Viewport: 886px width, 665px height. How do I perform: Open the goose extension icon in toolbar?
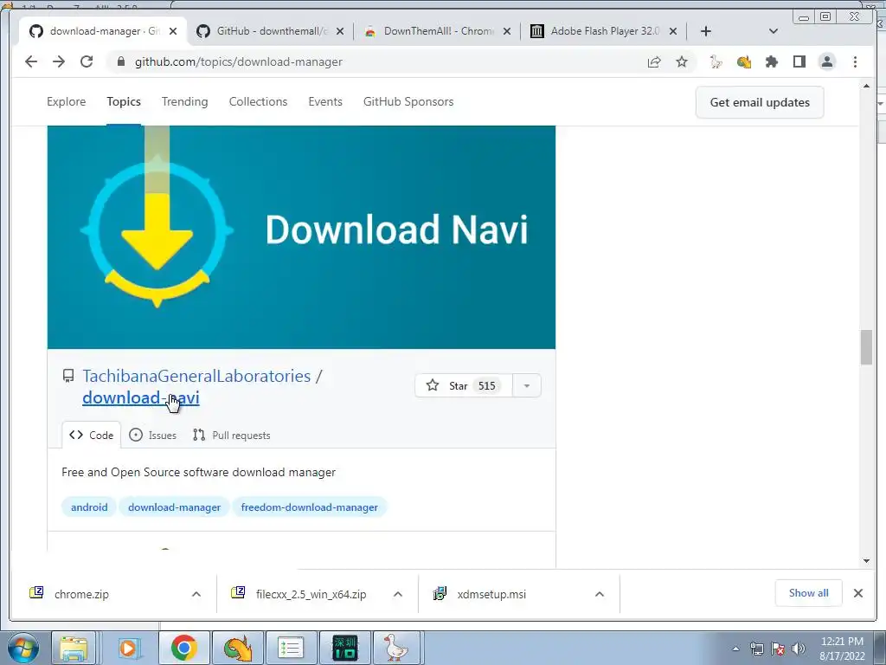coord(716,61)
